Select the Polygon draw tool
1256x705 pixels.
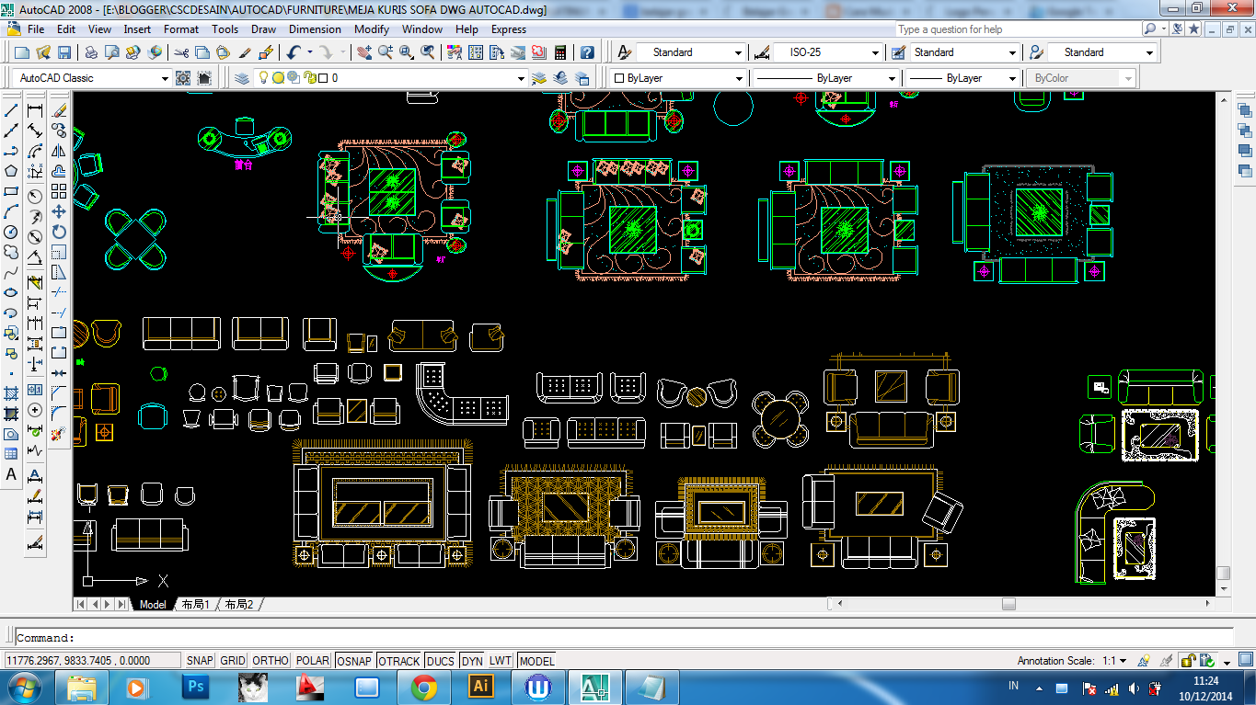11,171
